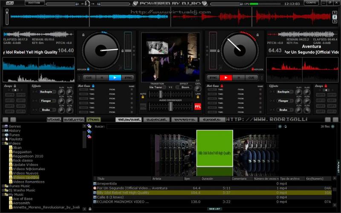341x213 pixels.
Task: Adjust the left deck pitch slider
Action: coord(128,51)
